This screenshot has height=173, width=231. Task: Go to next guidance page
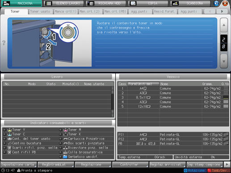coord(224,61)
